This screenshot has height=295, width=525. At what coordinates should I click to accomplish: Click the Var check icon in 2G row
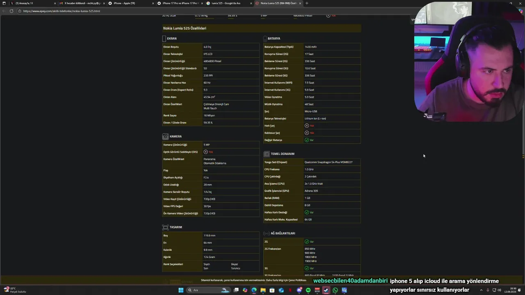tap(307, 242)
